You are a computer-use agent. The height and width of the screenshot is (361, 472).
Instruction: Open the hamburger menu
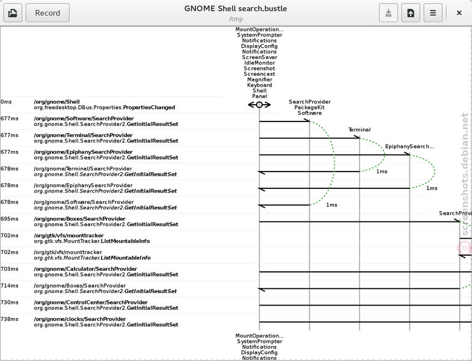tap(433, 13)
